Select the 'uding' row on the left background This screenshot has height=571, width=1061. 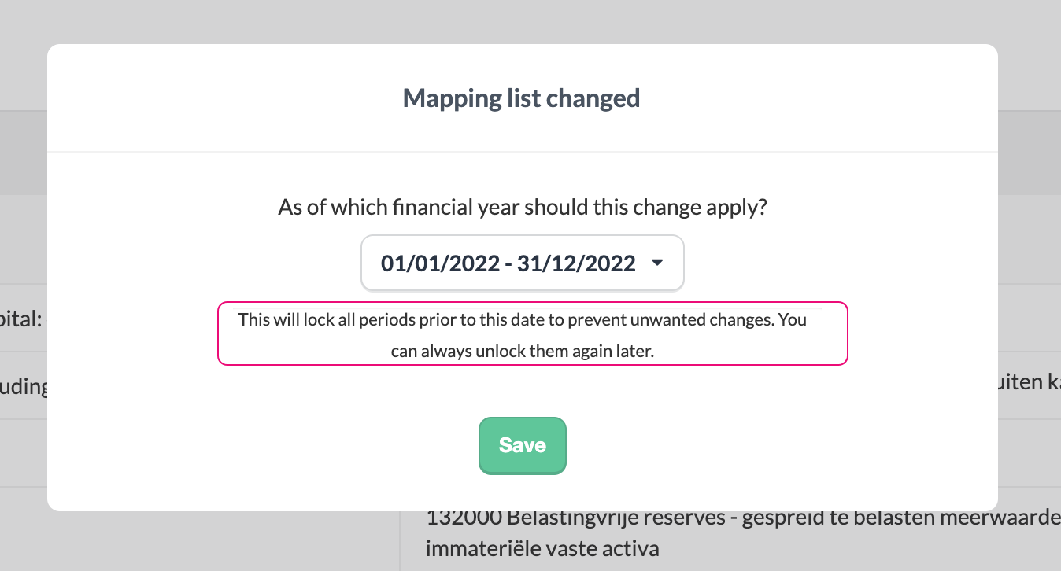21,385
